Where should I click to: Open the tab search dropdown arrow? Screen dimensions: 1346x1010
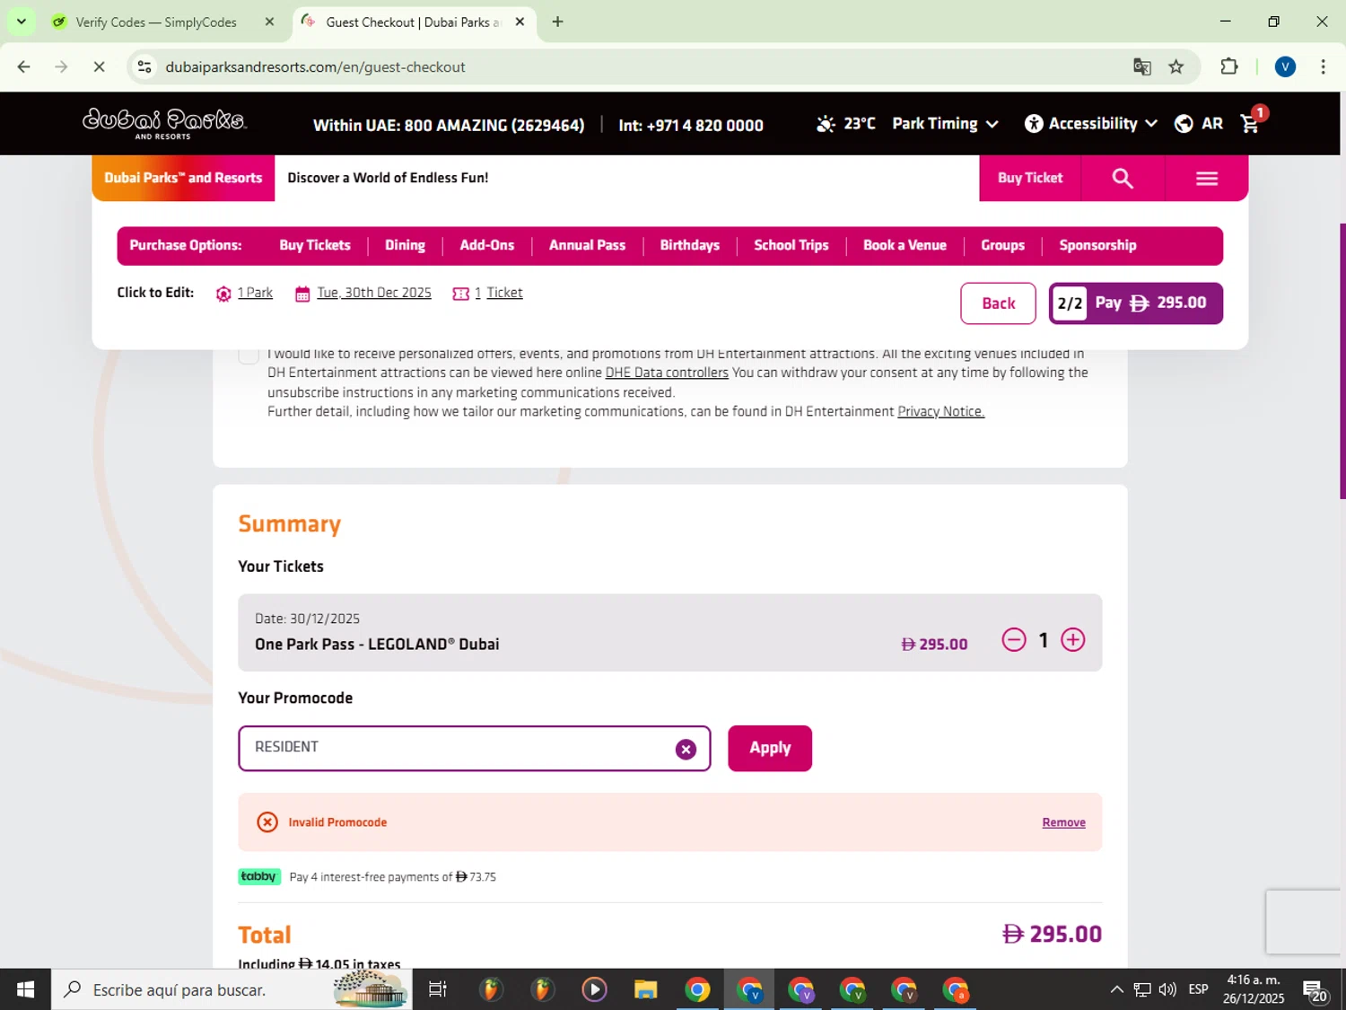pyautogui.click(x=22, y=22)
